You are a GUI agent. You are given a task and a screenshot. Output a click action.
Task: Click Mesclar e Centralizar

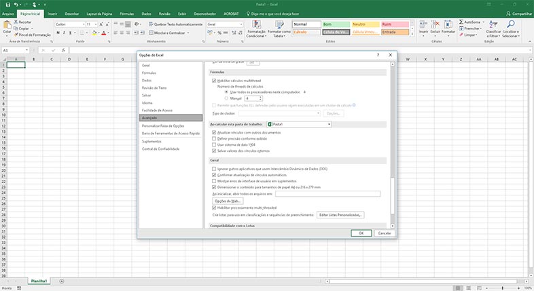pyautogui.click(x=167, y=33)
